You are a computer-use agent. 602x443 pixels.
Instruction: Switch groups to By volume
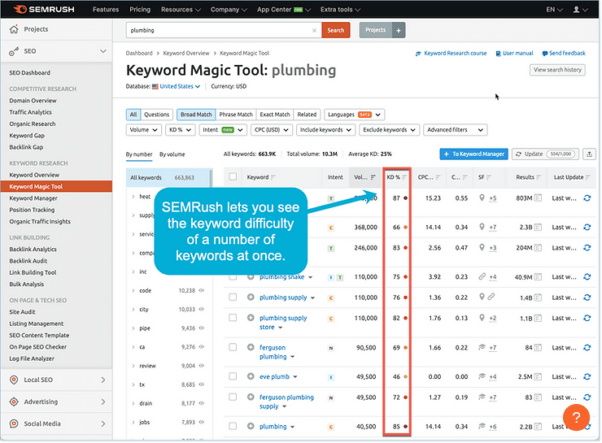click(x=172, y=154)
